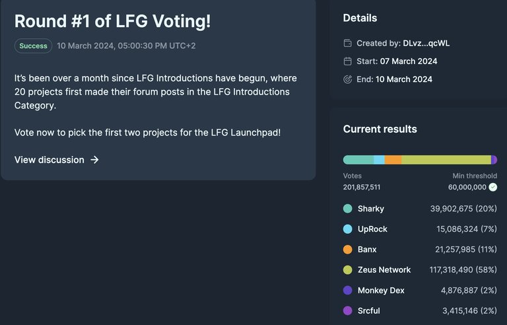The height and width of the screenshot is (325, 507).
Task: Open the View discussion link
Action: [57, 160]
